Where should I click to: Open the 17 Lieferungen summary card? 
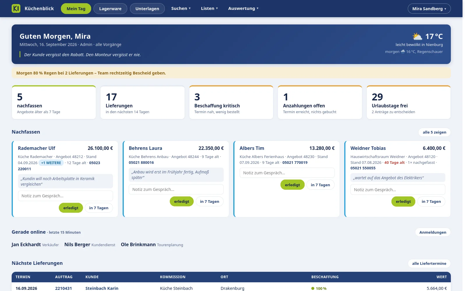click(x=142, y=102)
